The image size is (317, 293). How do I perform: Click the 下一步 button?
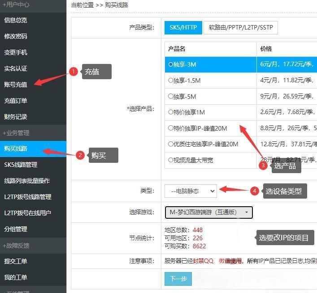coord(178,279)
